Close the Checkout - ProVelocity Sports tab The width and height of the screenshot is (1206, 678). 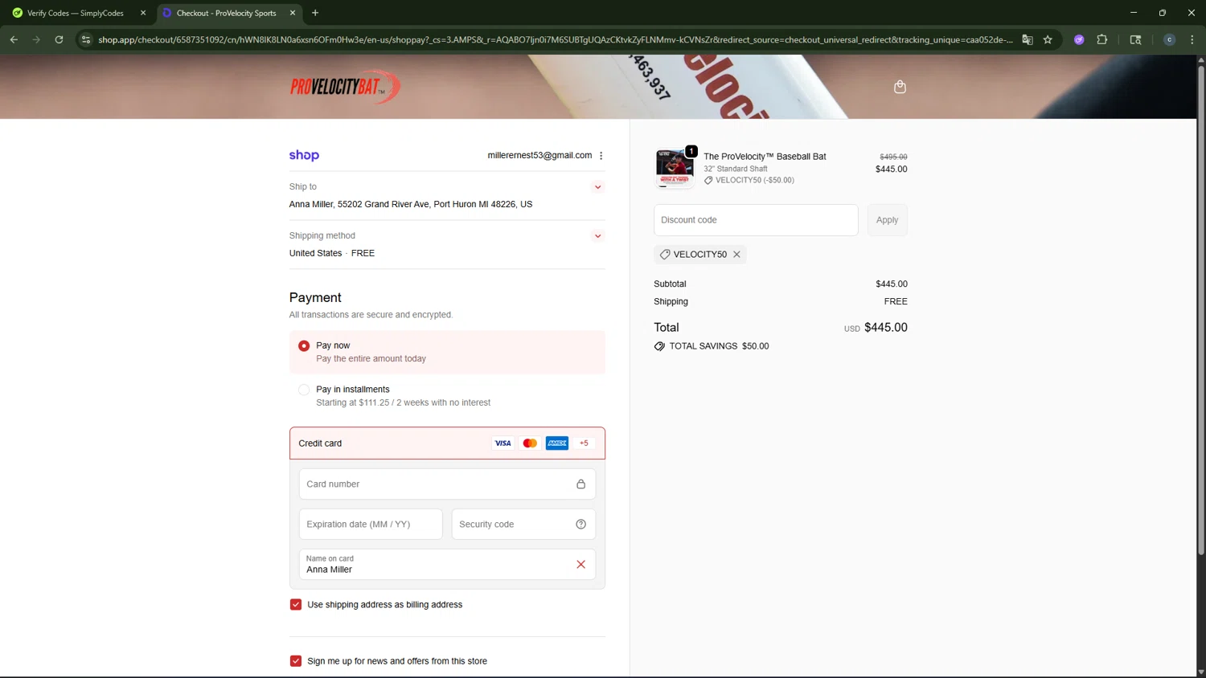click(293, 13)
